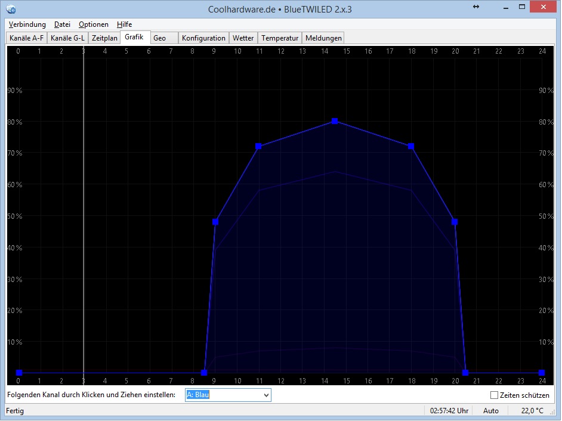Enable the Zeiten schützen checkbox
The width and height of the screenshot is (562, 421).
click(x=494, y=395)
